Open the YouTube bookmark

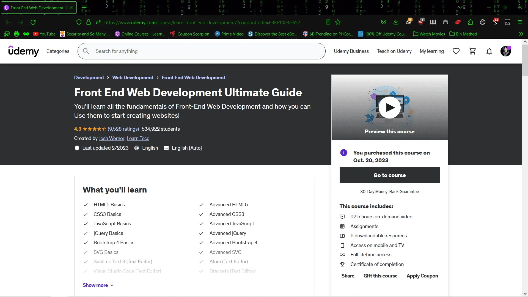(44, 34)
